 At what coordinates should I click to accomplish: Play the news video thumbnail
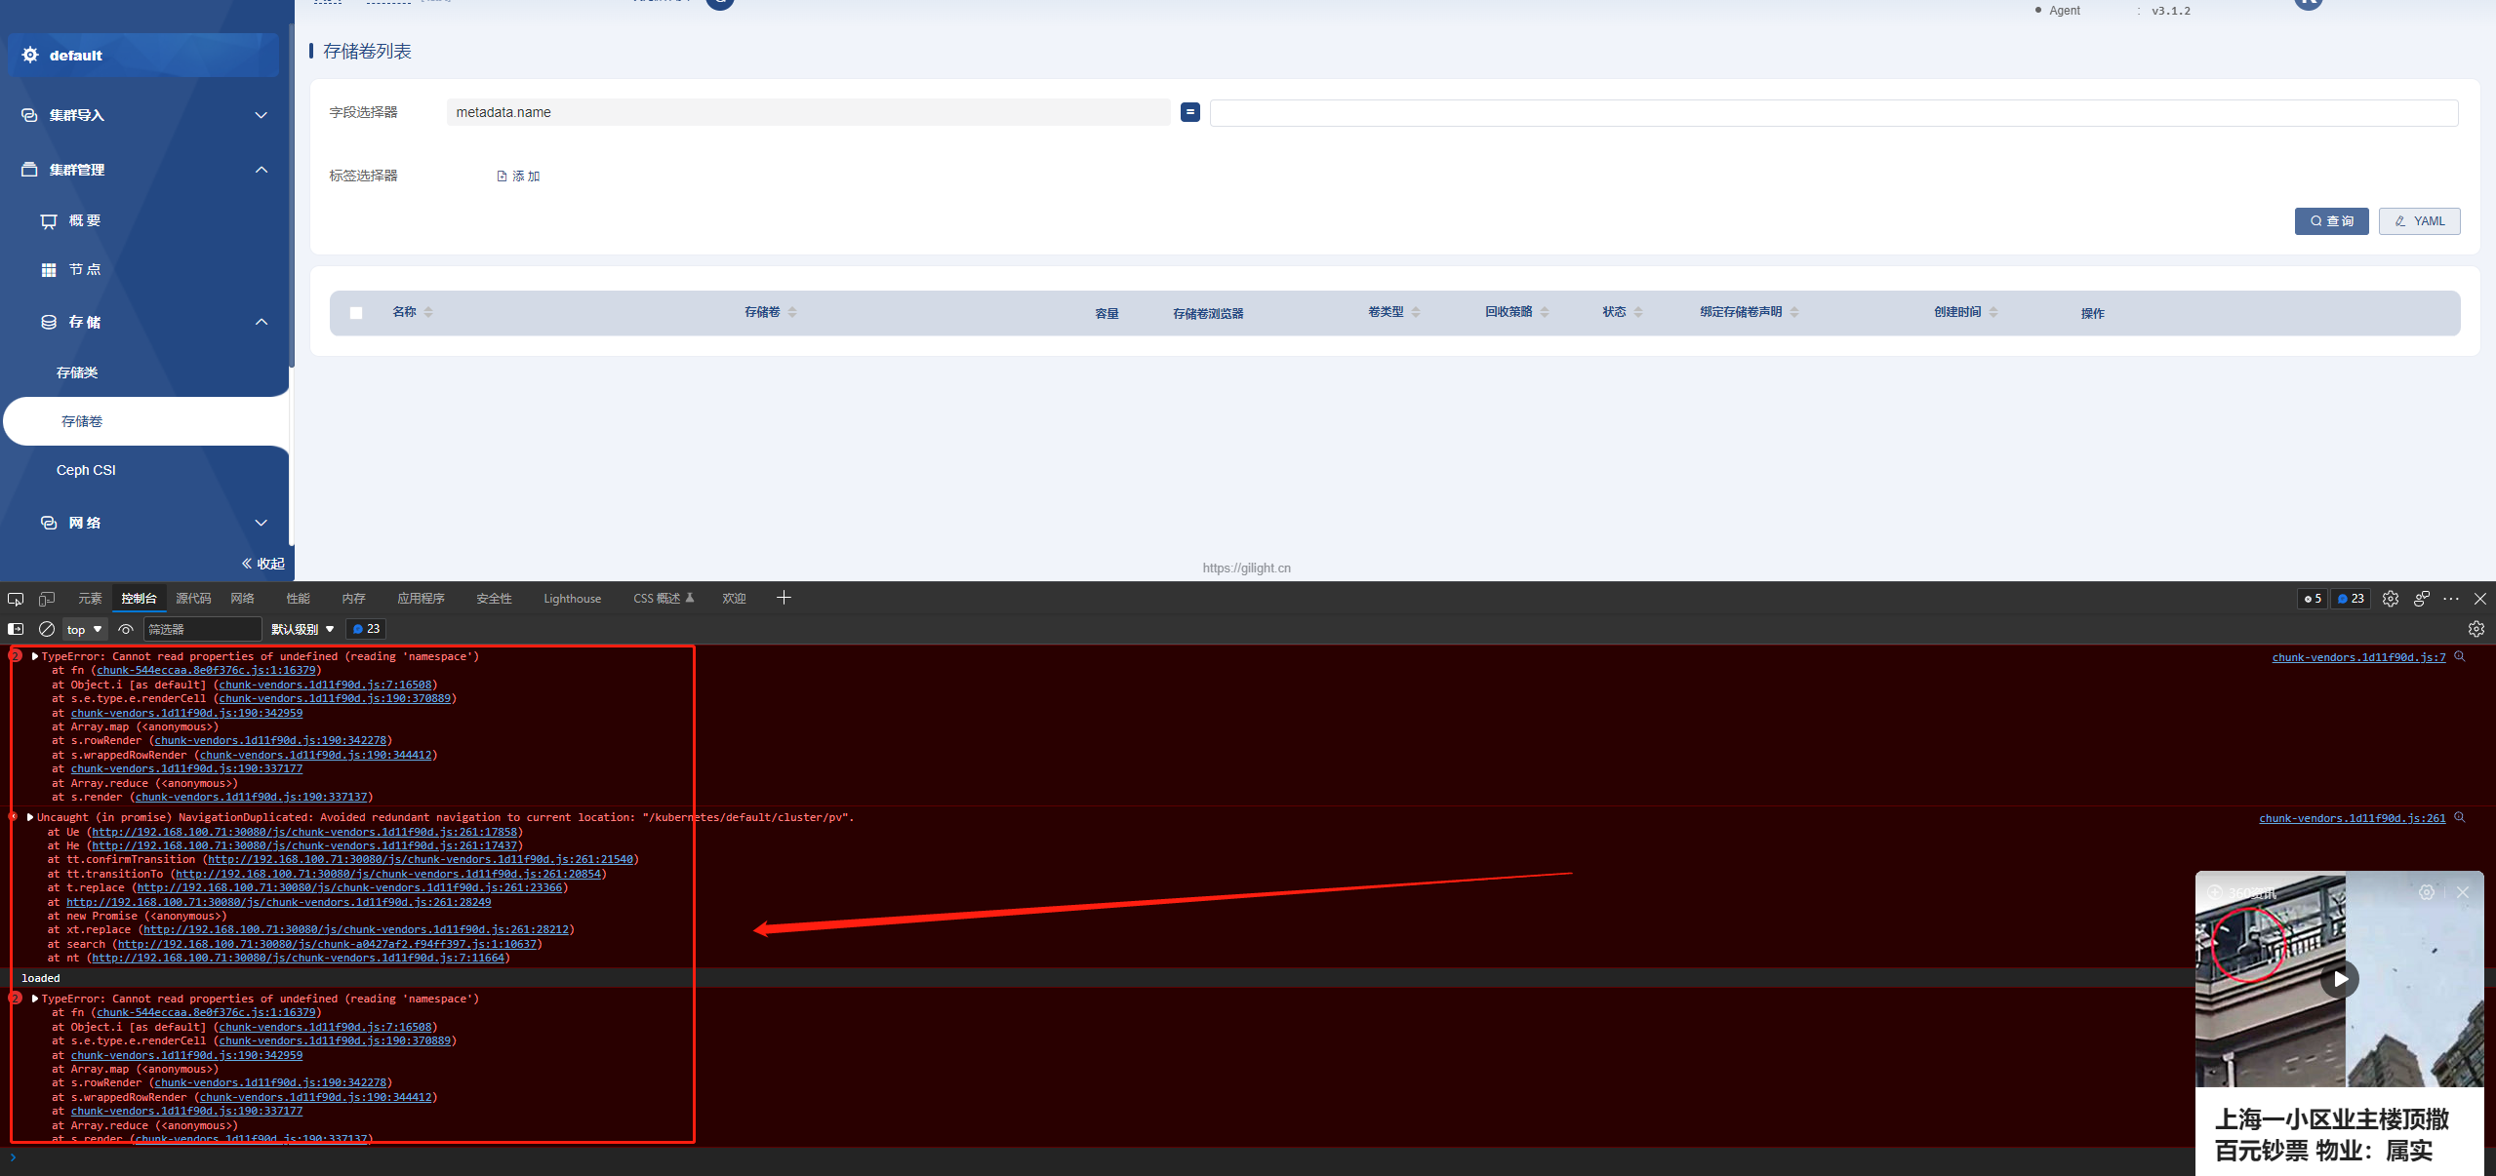click(2339, 978)
